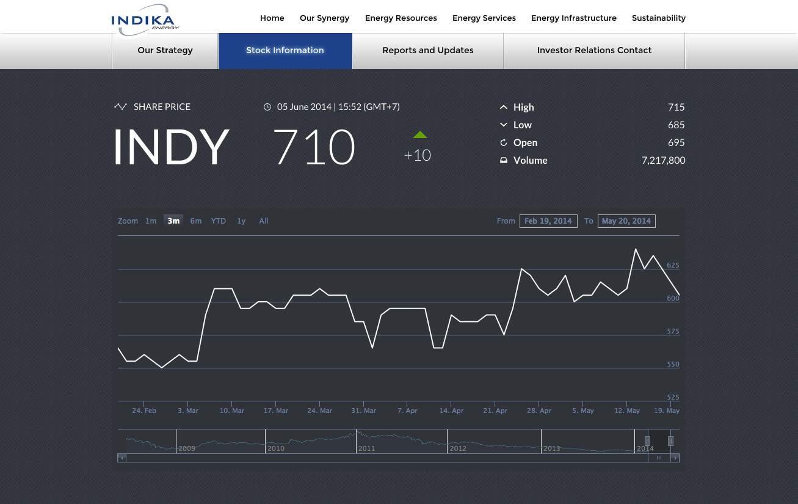
Task: Click the navigator scrollbar right arrow
Action: pos(675,457)
